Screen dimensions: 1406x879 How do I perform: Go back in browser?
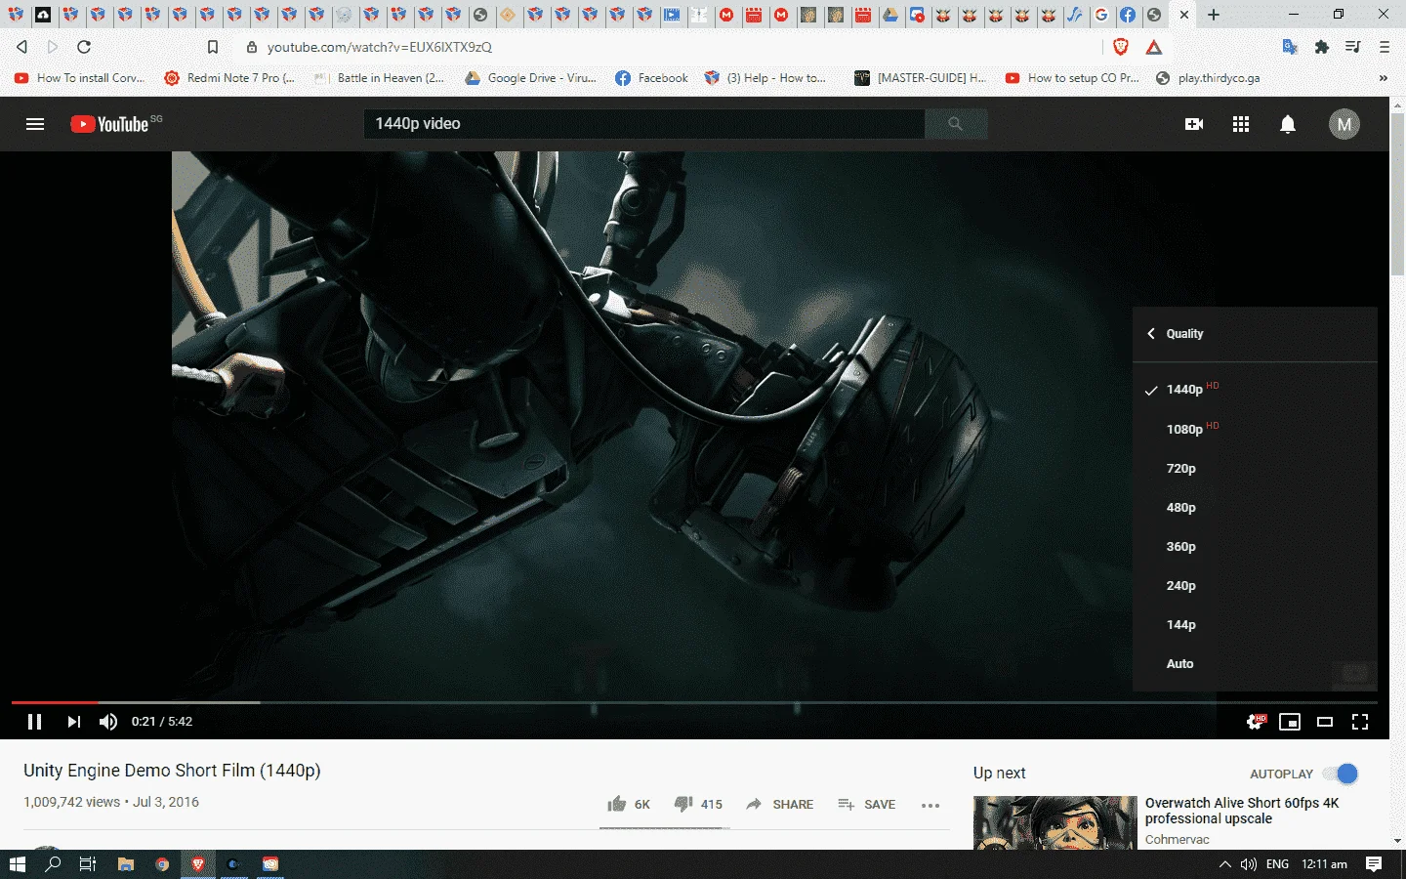[x=21, y=47]
